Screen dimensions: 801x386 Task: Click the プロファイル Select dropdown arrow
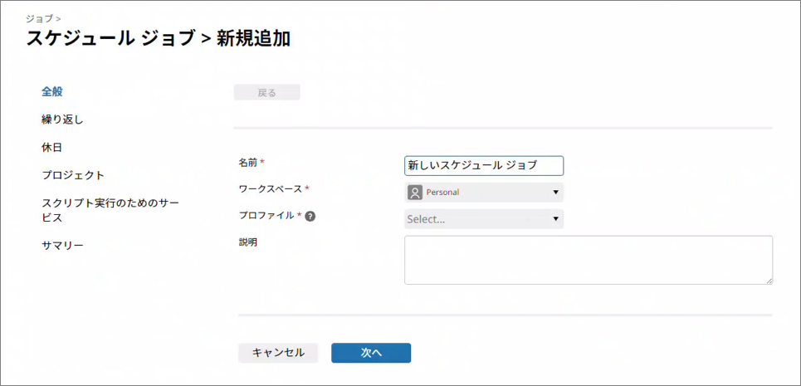pos(554,220)
